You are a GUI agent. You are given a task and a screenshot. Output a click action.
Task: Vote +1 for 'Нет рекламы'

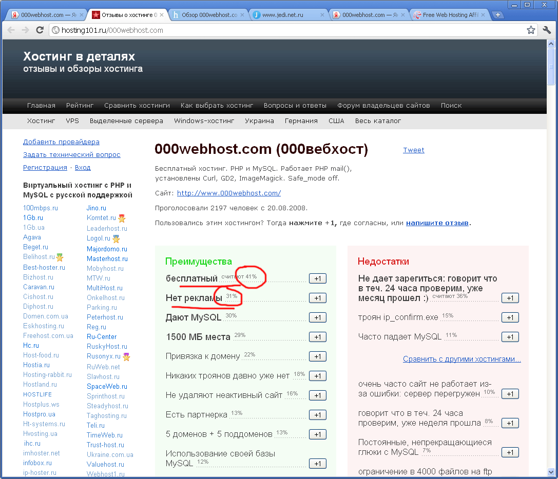[318, 298]
